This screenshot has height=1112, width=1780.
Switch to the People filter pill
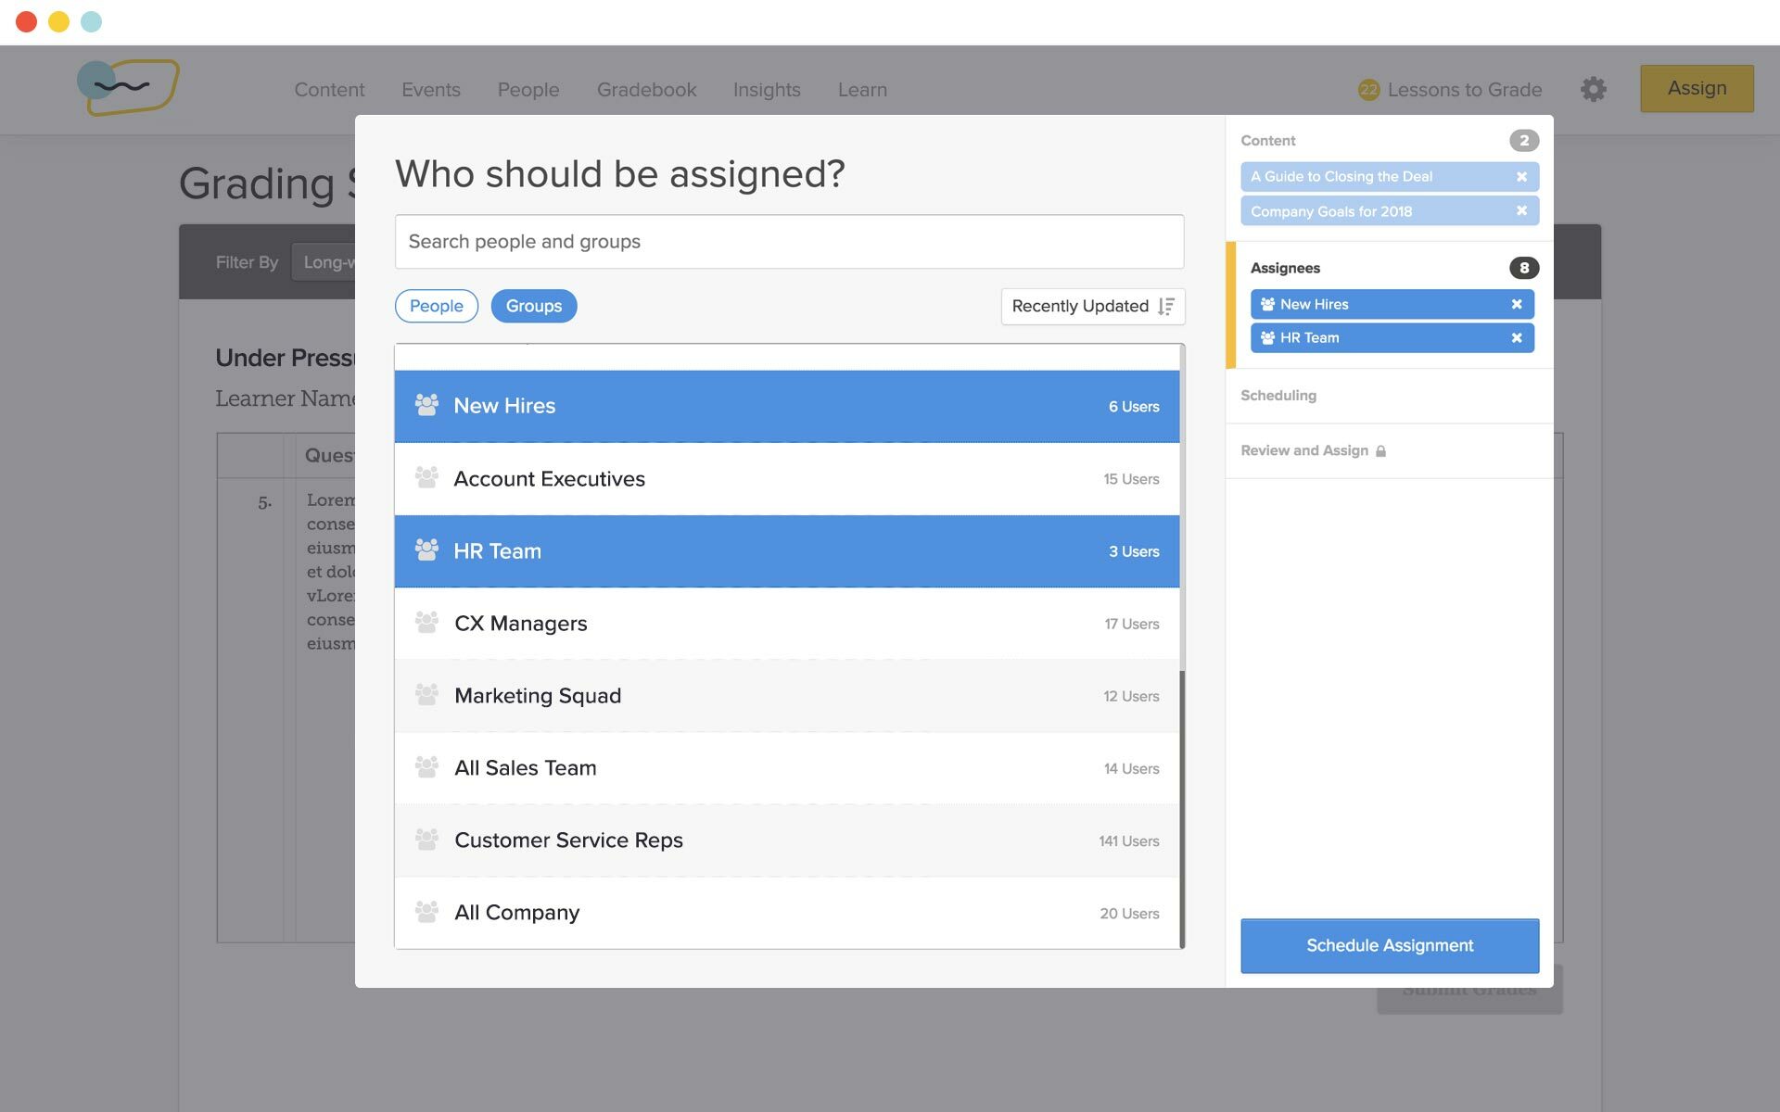point(436,306)
